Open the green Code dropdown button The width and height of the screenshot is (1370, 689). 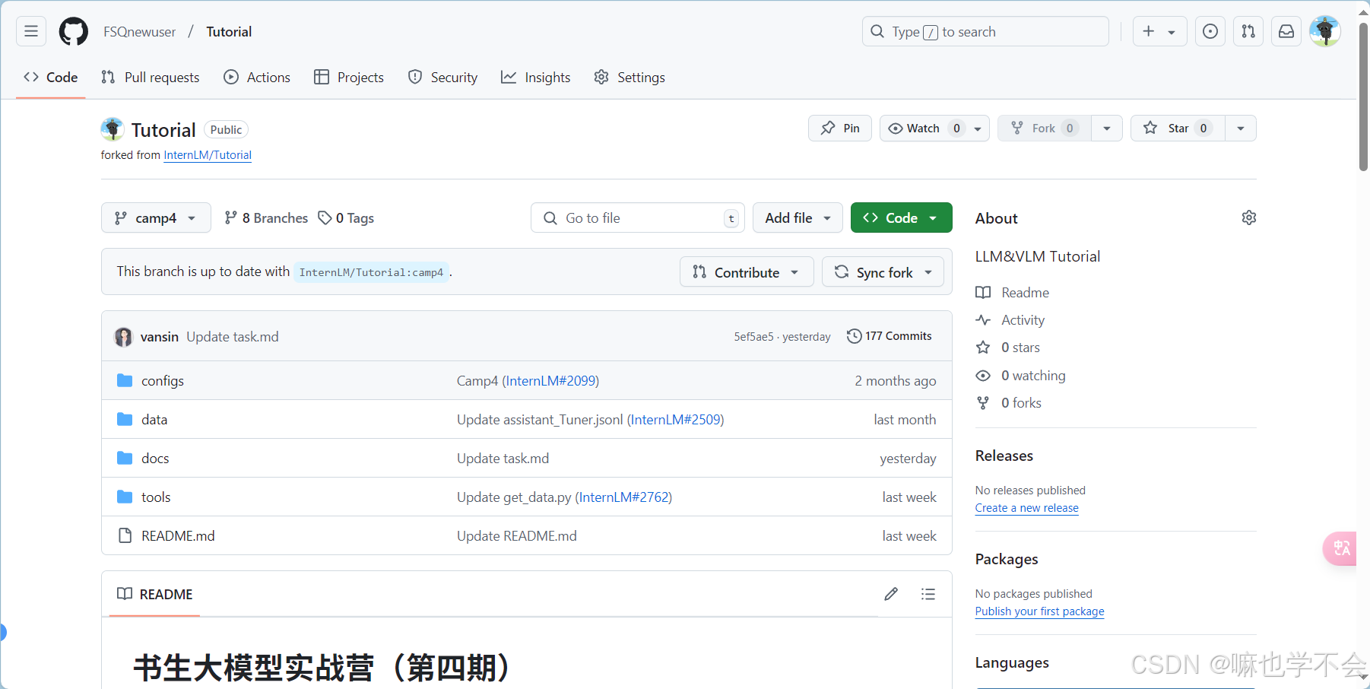click(x=901, y=218)
